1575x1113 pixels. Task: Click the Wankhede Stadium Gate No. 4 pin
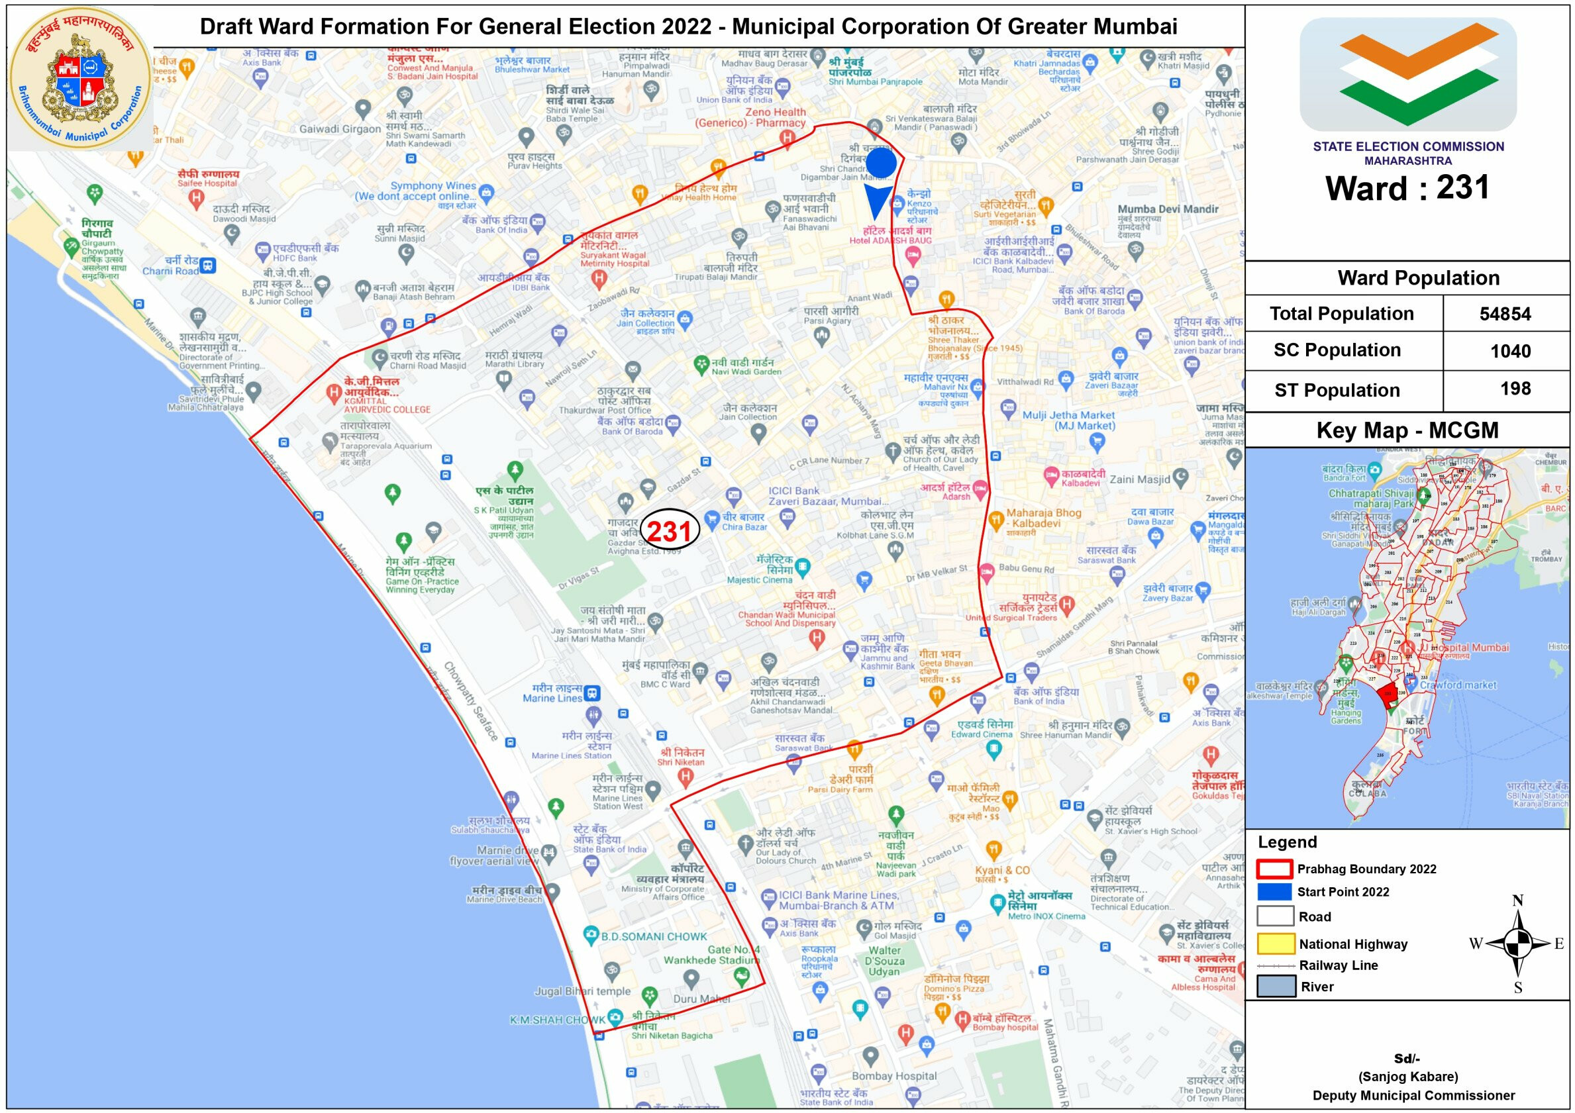coord(741,977)
